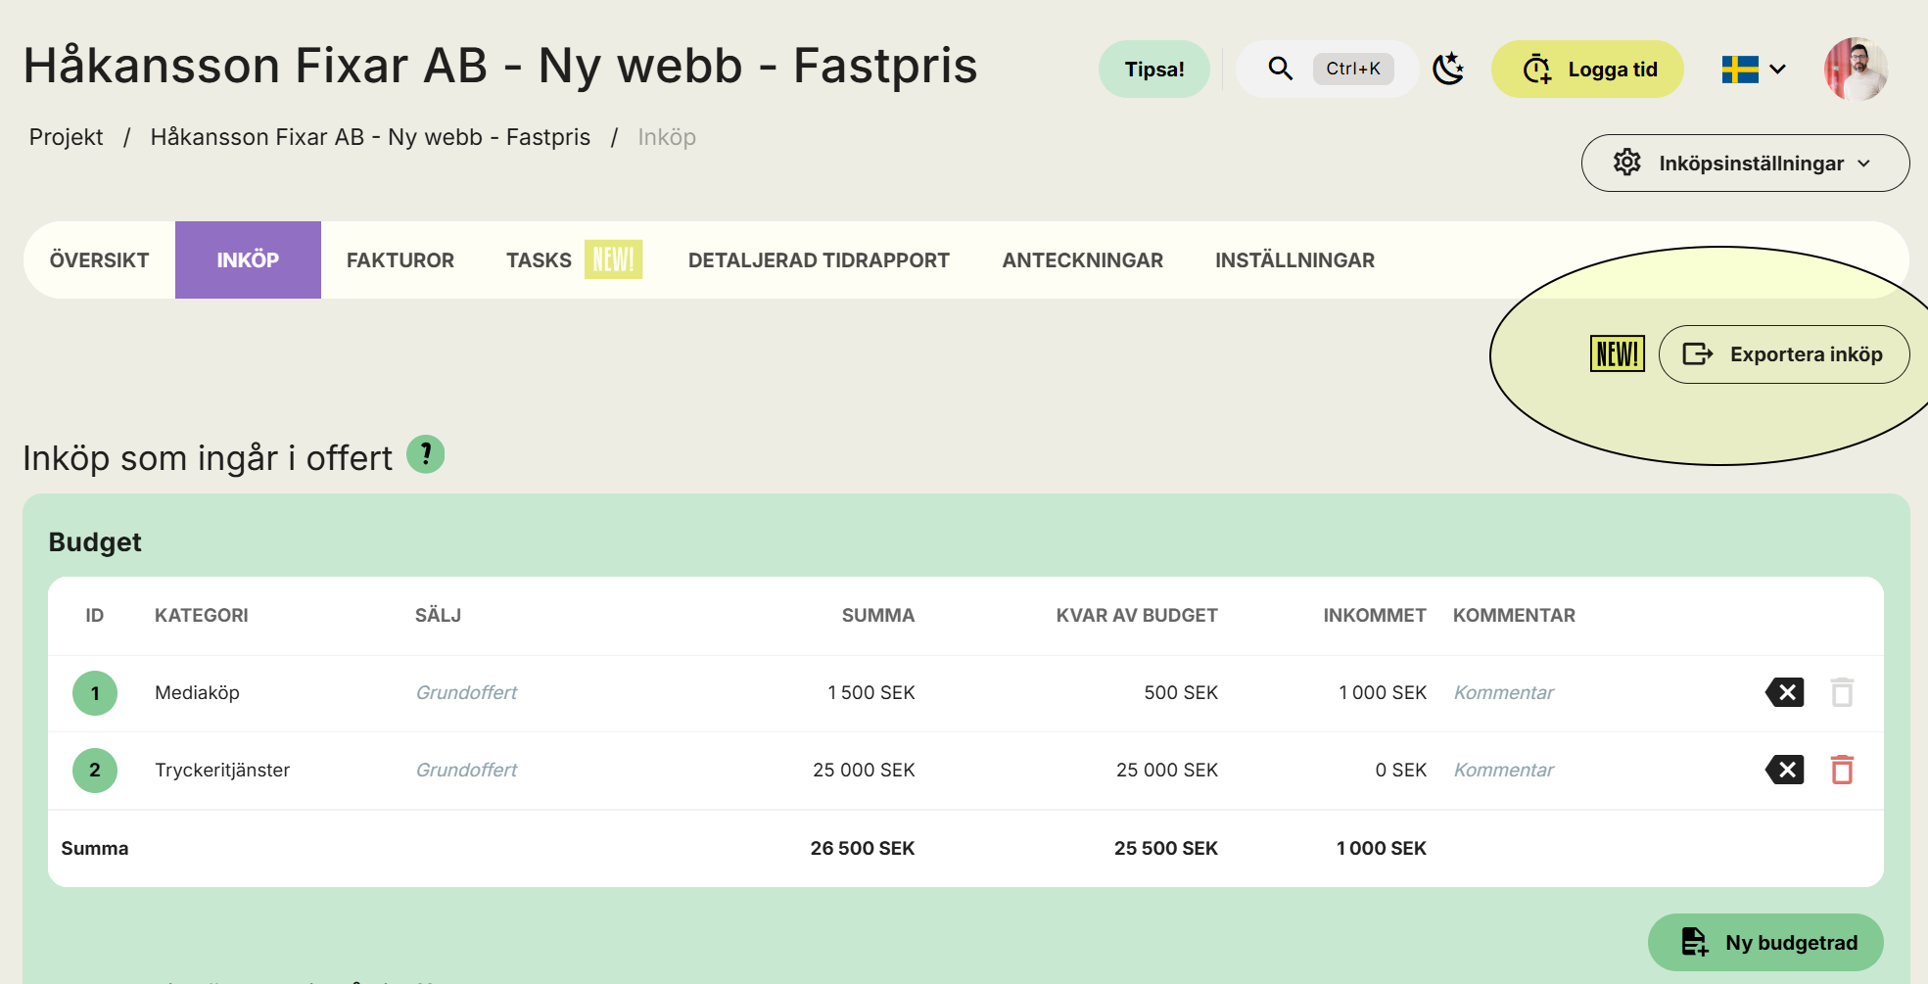Viewport: 1928px width, 984px height.
Task: Add a row with Ny budgetrad
Action: click(1765, 942)
